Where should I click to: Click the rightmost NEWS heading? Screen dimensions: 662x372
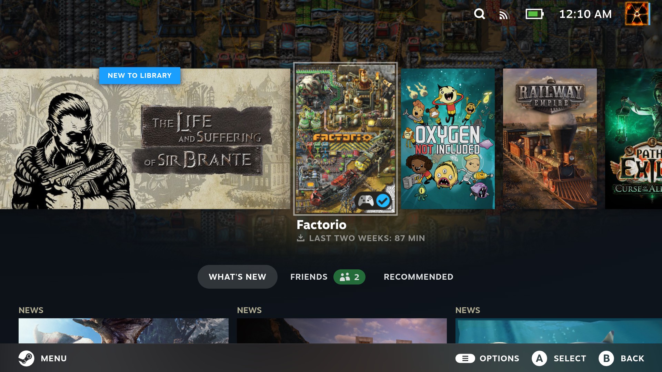click(468, 310)
